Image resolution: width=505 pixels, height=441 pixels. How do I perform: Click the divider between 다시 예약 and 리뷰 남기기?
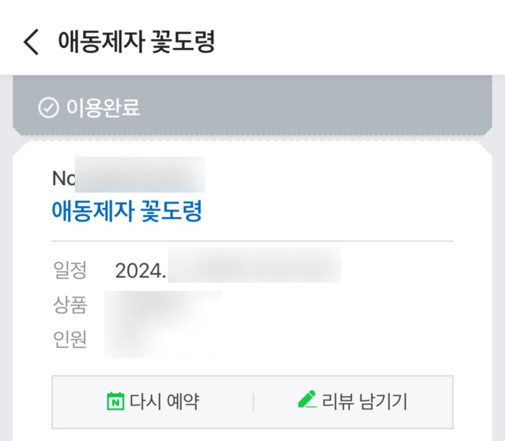(253, 402)
